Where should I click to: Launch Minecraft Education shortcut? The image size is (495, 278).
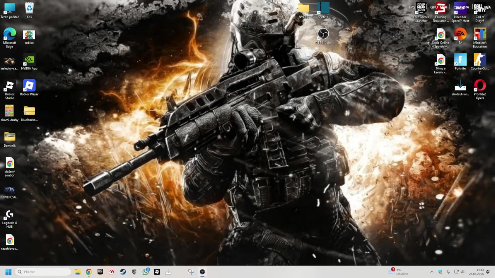(480, 38)
